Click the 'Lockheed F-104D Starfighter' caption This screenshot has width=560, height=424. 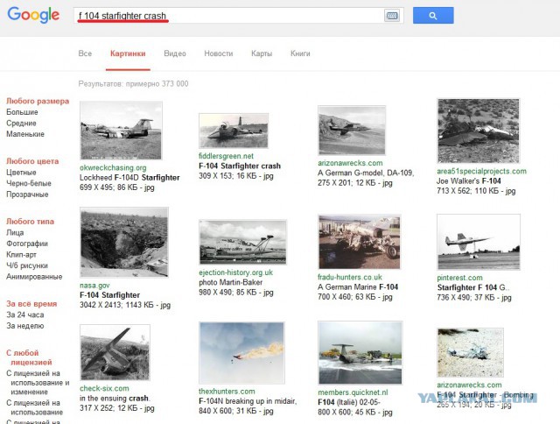(129, 178)
